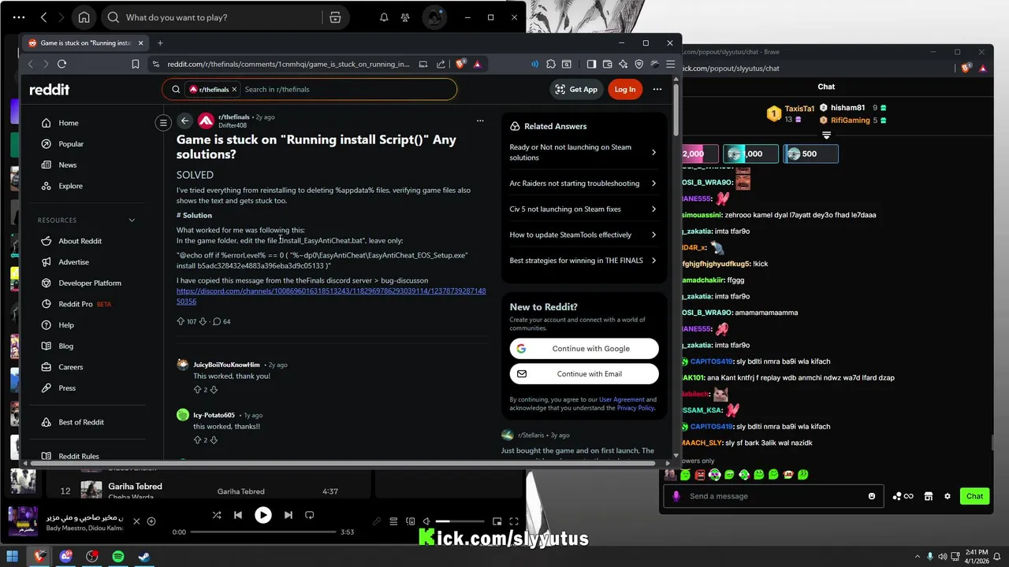This screenshot has height=567, width=1009.
Task: Expand 'Ready or Not not launching on Steam solutions'
Action: 582,152
